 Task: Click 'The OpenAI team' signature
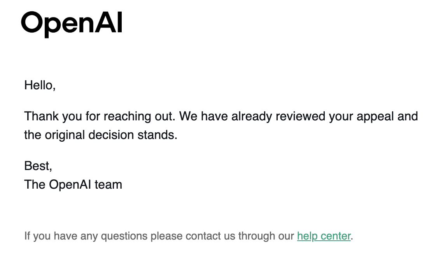point(73,184)
